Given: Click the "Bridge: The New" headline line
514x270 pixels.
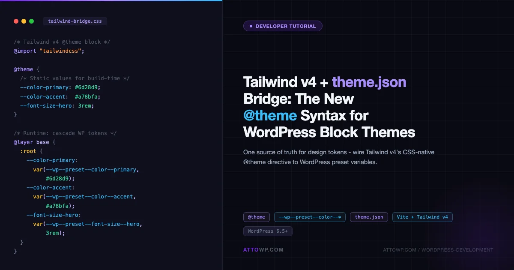Looking at the screenshot, I should click(x=299, y=99).
